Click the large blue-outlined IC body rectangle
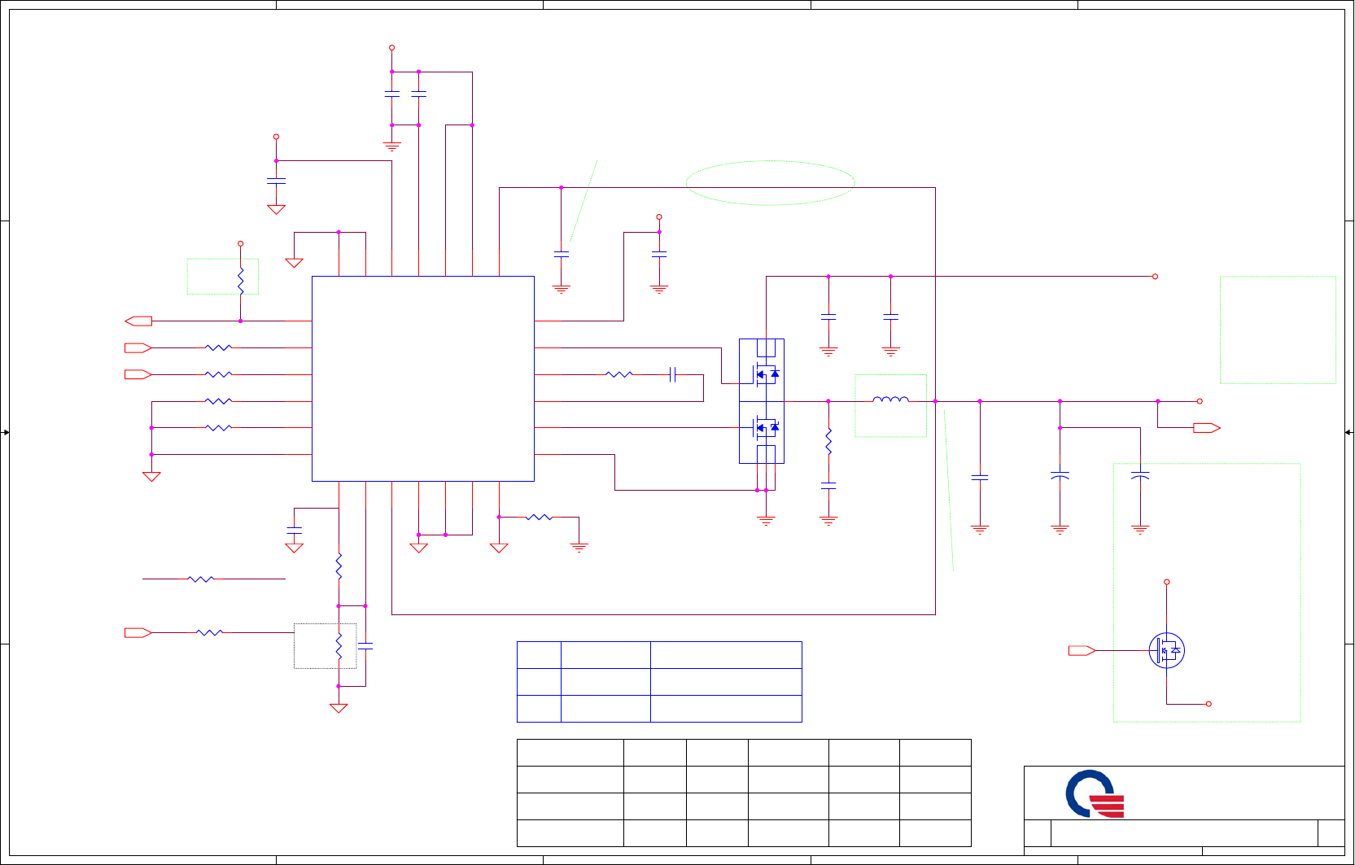 point(423,378)
